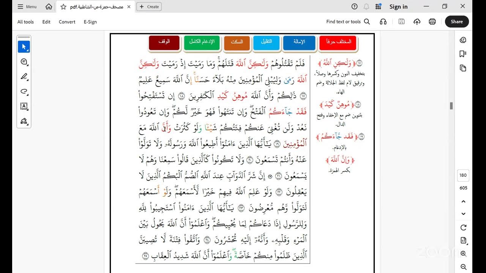Click the dark red الوقف legend box
Image resolution: width=486 pixels, height=273 pixels.
164,43
